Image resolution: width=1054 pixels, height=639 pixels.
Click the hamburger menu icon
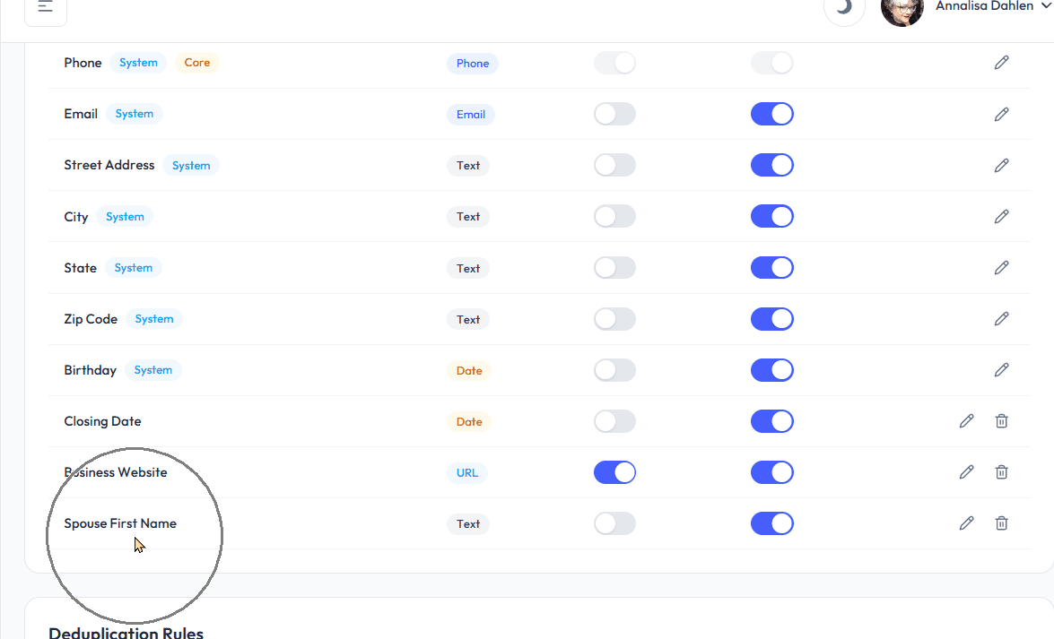(45, 7)
